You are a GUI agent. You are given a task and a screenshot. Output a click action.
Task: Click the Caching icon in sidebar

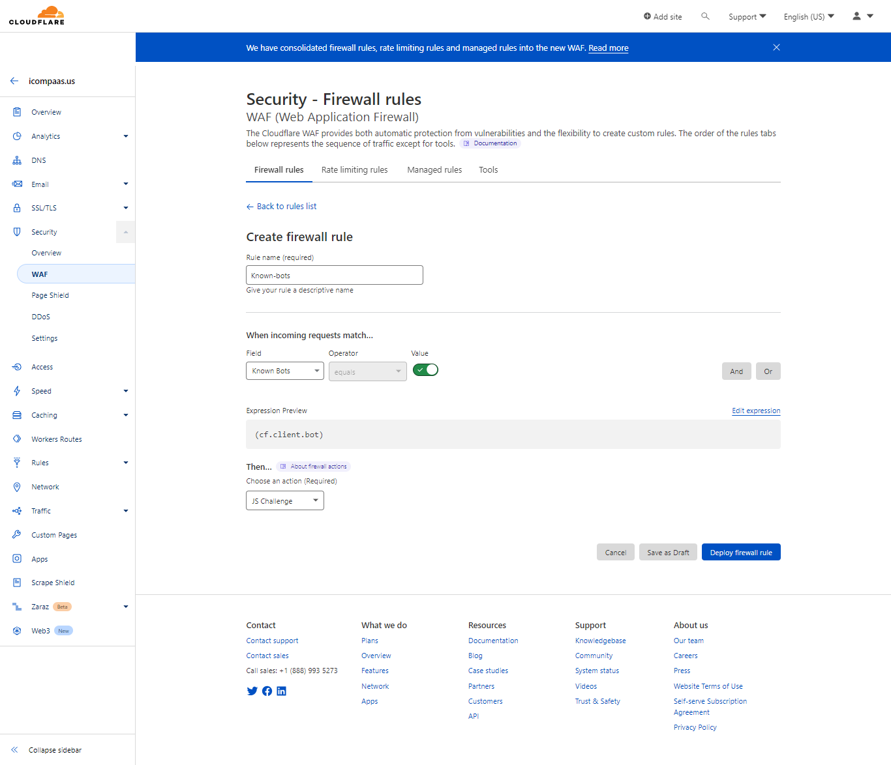(17, 415)
